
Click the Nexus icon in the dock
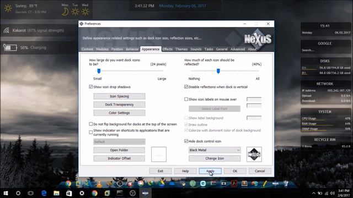[275, 184]
